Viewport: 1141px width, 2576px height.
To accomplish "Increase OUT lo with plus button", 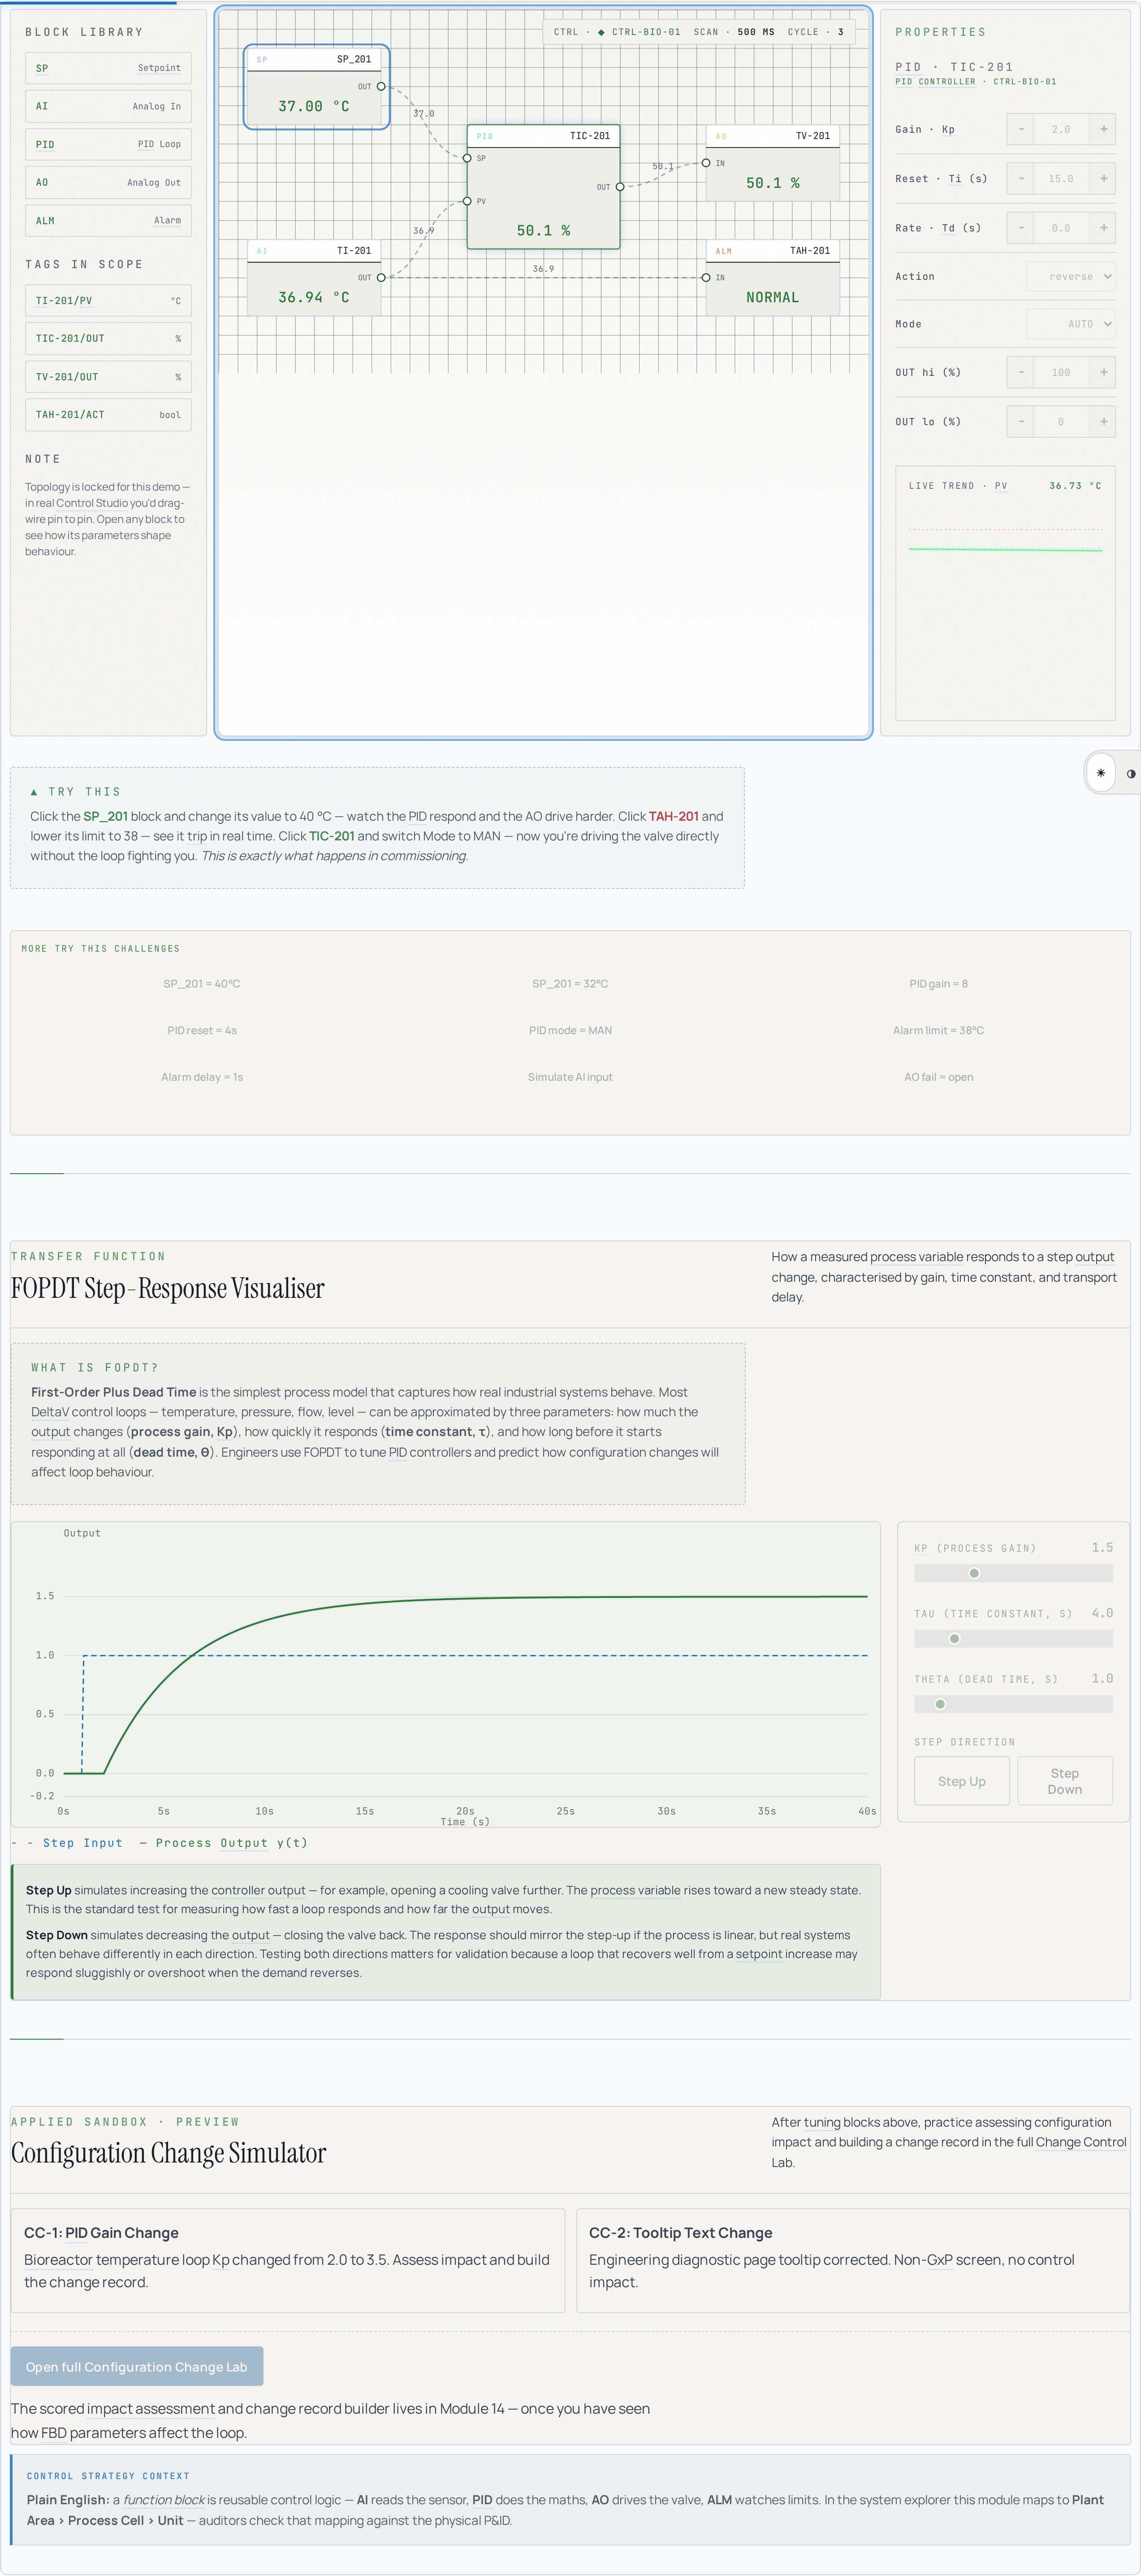I will click(x=1103, y=421).
